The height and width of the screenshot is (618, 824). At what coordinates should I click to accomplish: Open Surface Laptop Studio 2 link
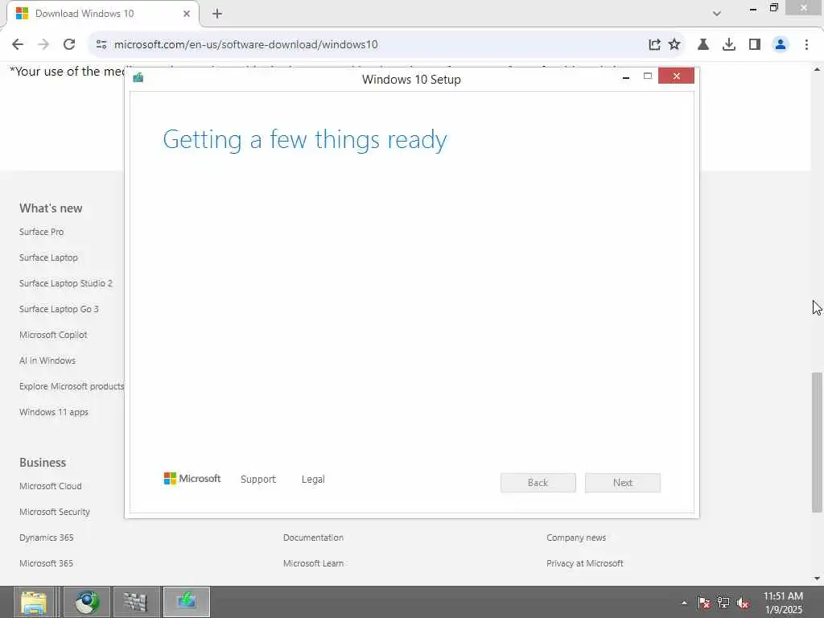click(x=66, y=283)
